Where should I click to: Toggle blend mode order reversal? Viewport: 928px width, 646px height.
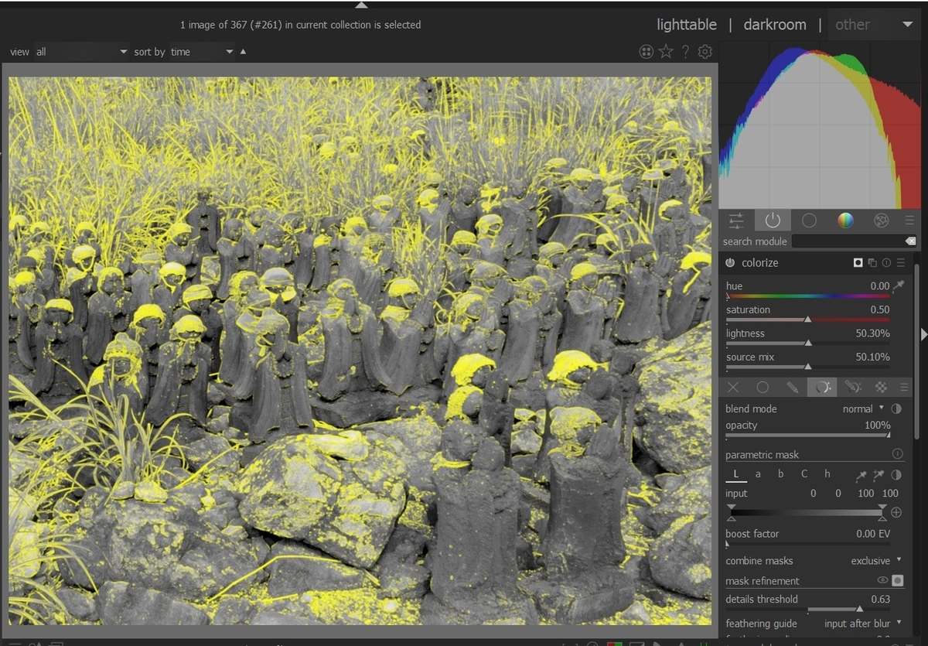(x=896, y=408)
